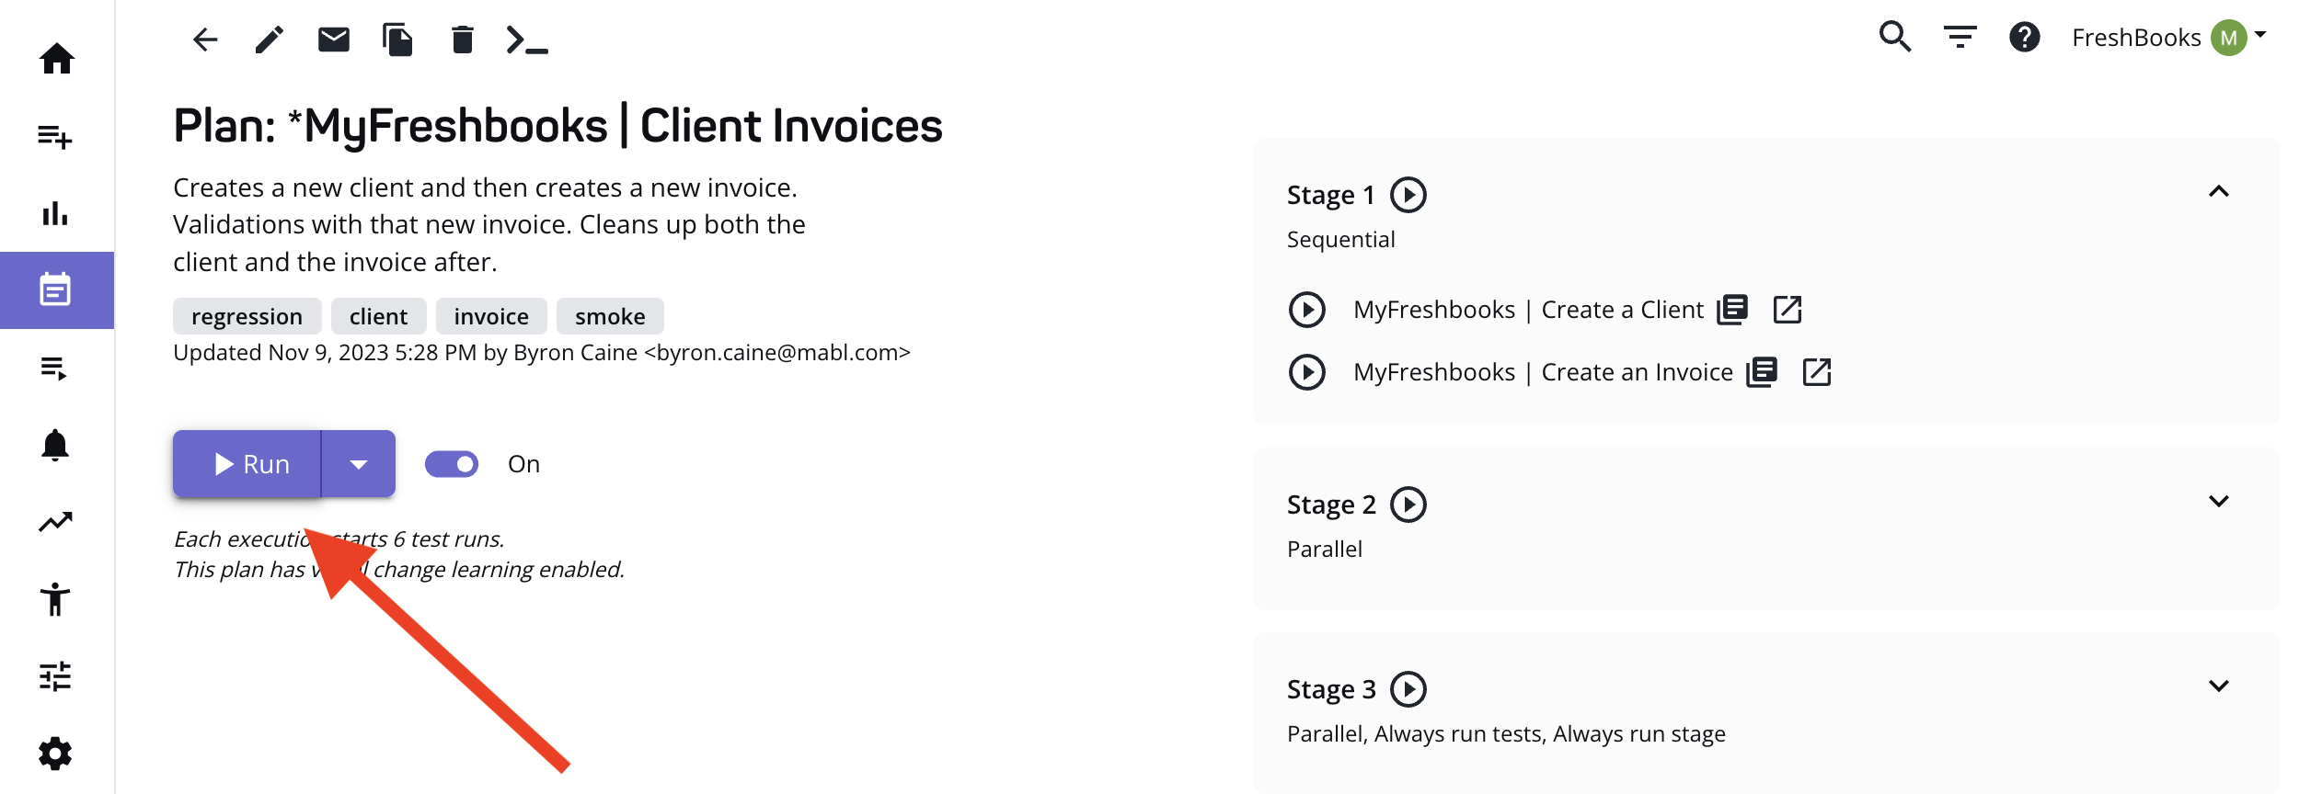This screenshot has height=794, width=2322.
Task: Click the create new (list plus) sidebar icon
Action: [55, 137]
